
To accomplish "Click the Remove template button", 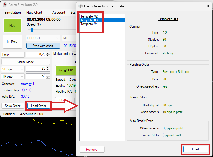I will point(92,150).
